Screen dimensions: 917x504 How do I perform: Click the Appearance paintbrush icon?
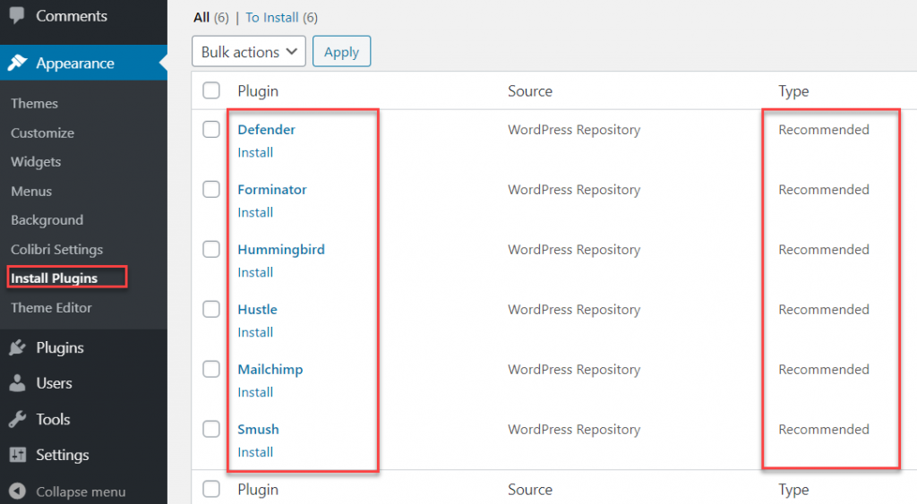click(x=17, y=64)
